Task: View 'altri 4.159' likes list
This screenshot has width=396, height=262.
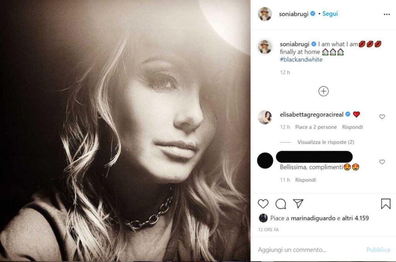Action: click(x=355, y=218)
